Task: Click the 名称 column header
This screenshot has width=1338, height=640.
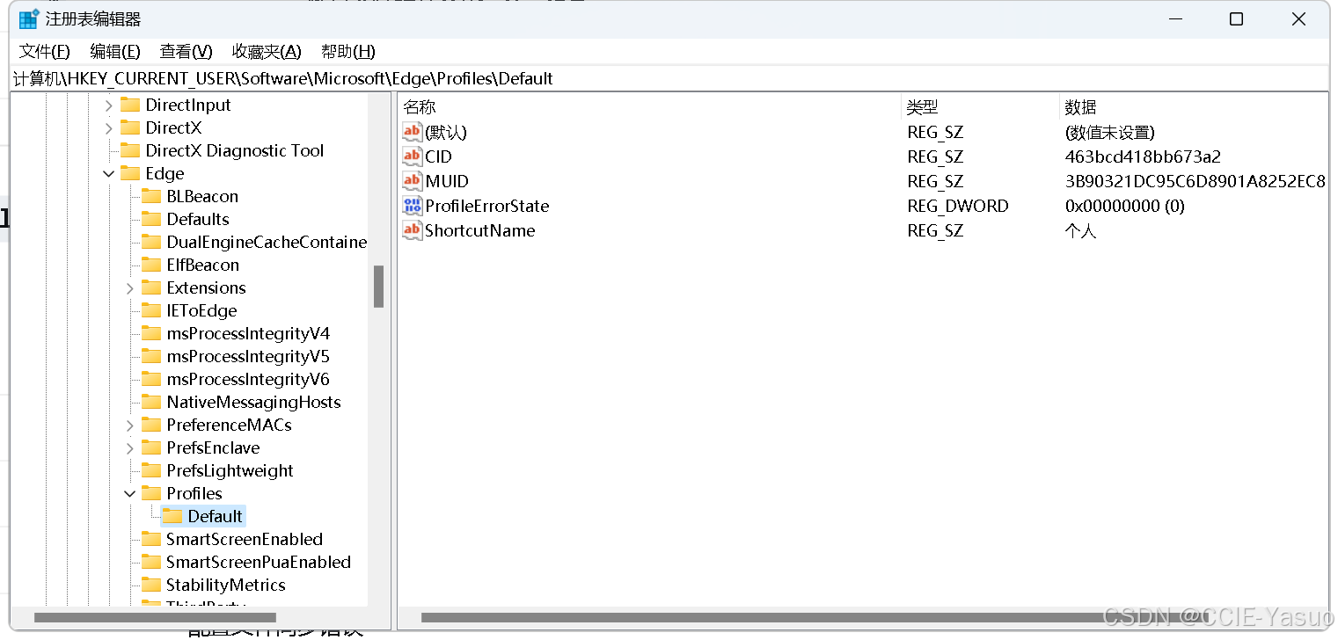Action: point(649,107)
